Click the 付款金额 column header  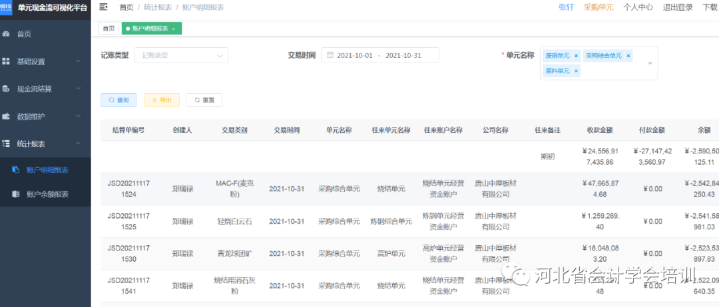click(652, 130)
